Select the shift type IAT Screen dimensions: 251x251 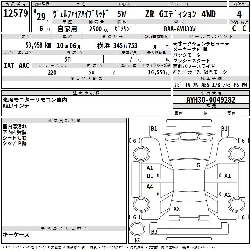click(9, 66)
